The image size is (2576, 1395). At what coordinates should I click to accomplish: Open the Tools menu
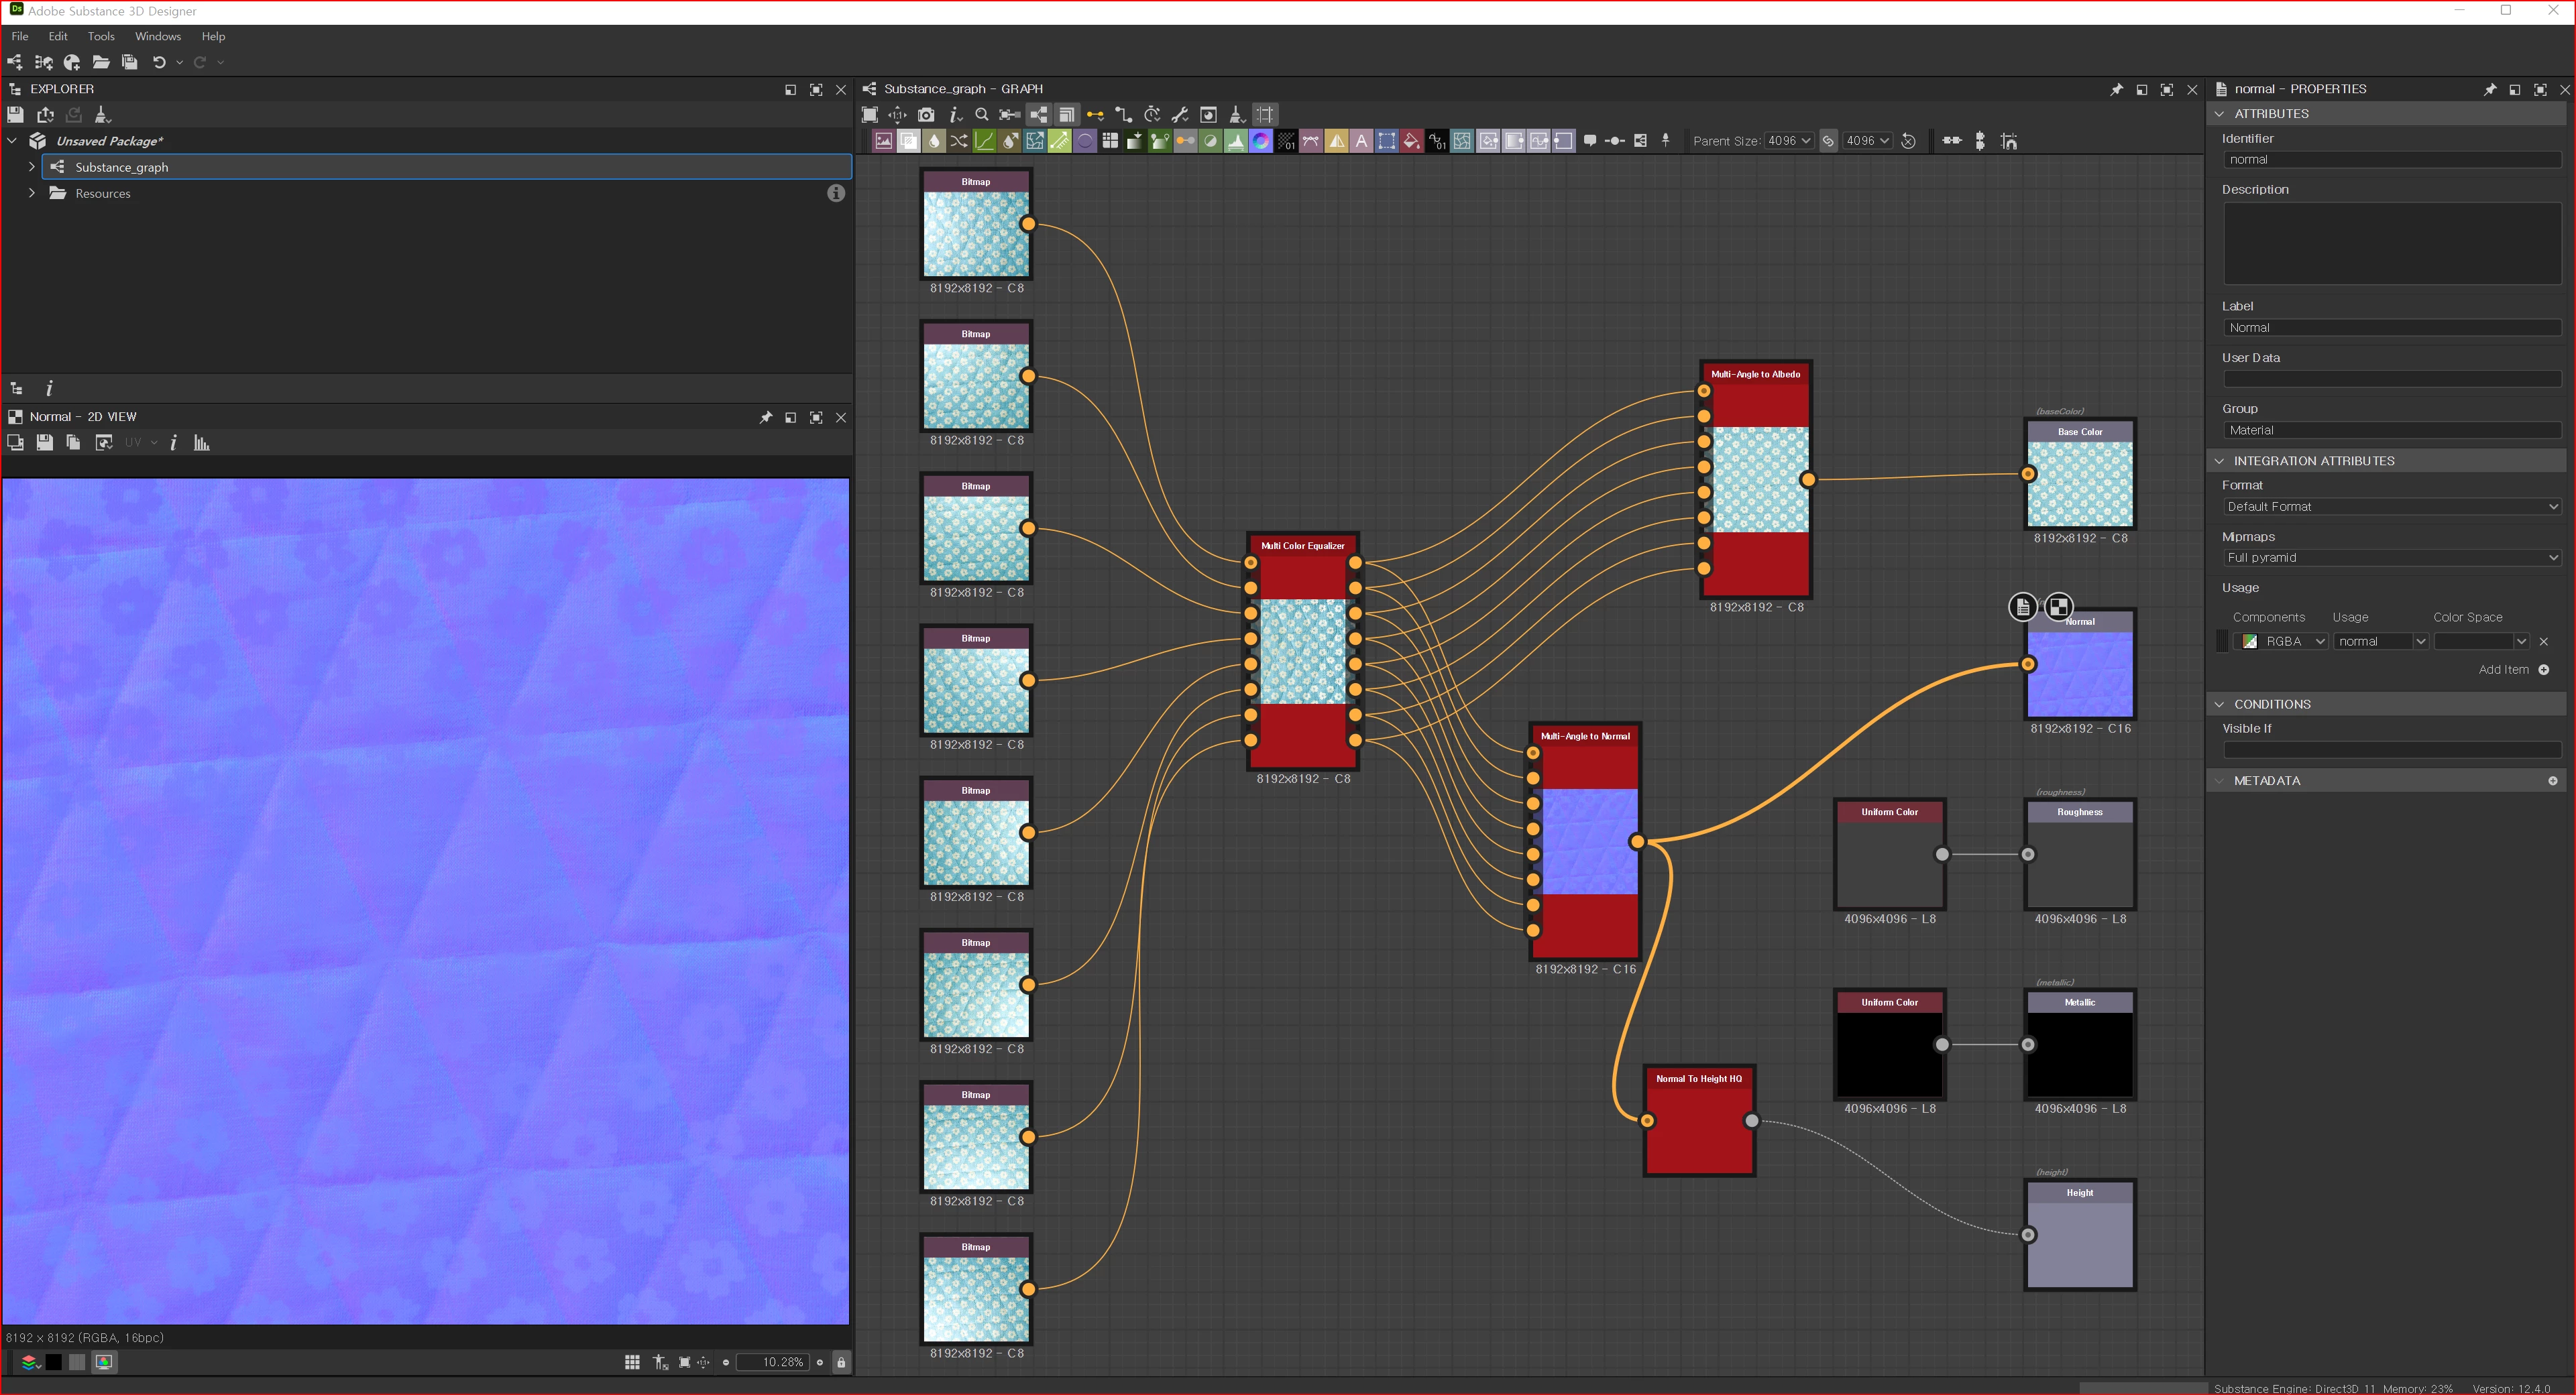[x=101, y=36]
